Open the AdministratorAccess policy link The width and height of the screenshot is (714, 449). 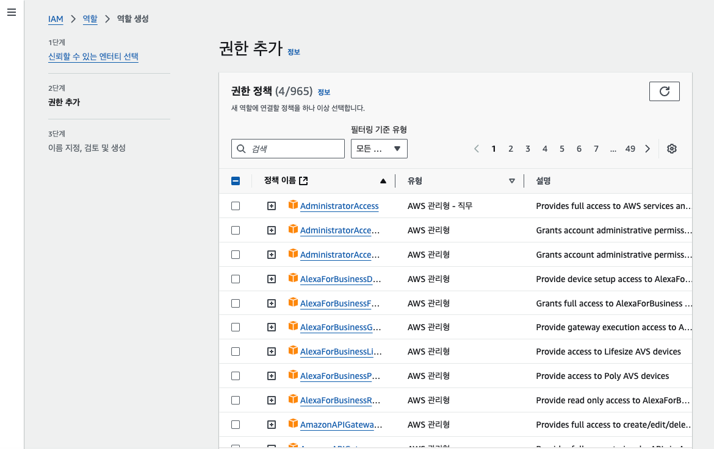click(339, 206)
